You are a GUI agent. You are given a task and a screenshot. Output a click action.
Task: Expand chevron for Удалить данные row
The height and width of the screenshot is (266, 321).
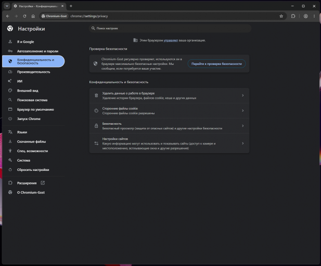tap(243, 96)
